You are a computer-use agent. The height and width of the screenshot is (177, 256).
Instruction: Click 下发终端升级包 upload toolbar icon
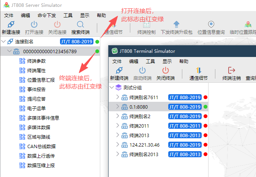pos(176,25)
